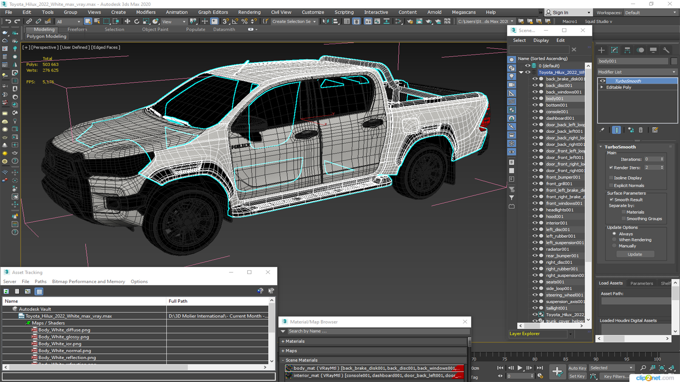Click the Redo arrow in main toolbar
Image resolution: width=680 pixels, height=382 pixels.
point(17,21)
